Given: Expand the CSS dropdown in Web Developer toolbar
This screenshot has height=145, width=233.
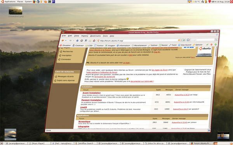Looking at the screenshot, I should tap(89, 45).
